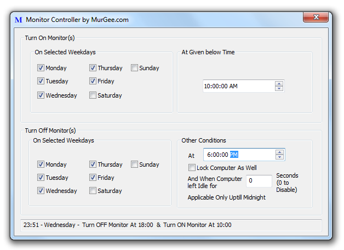Screen dimensions: 344x250
Task: Check Sunday in Turn Off Monitor(s)
Action: click(134, 164)
